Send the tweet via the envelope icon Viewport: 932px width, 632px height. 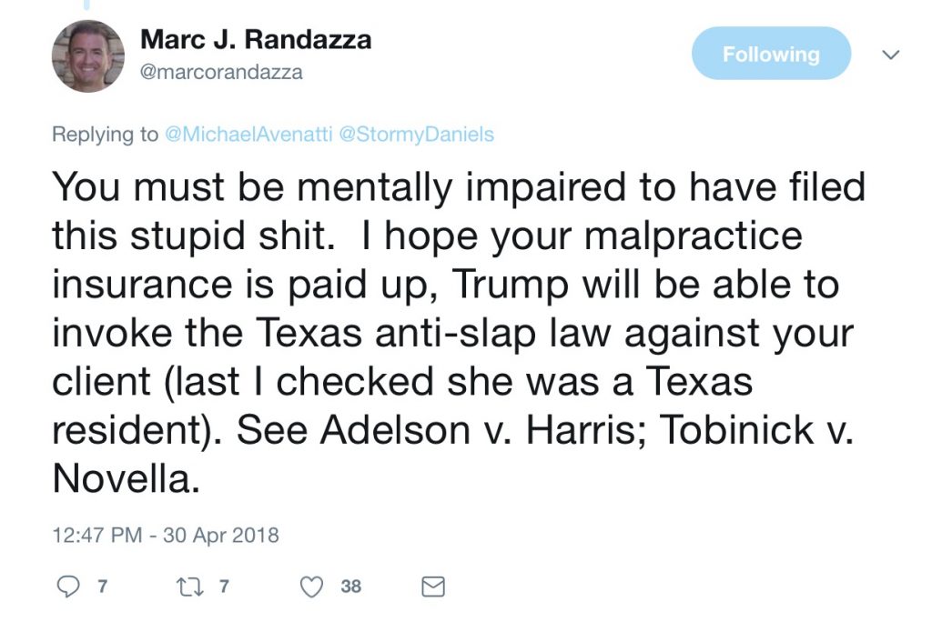(432, 587)
